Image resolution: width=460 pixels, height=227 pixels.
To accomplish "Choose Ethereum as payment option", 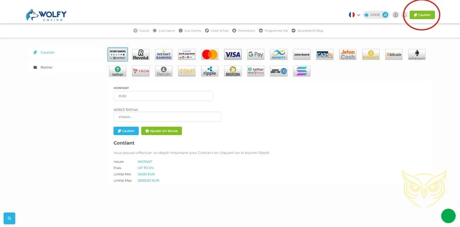I will (417, 55).
